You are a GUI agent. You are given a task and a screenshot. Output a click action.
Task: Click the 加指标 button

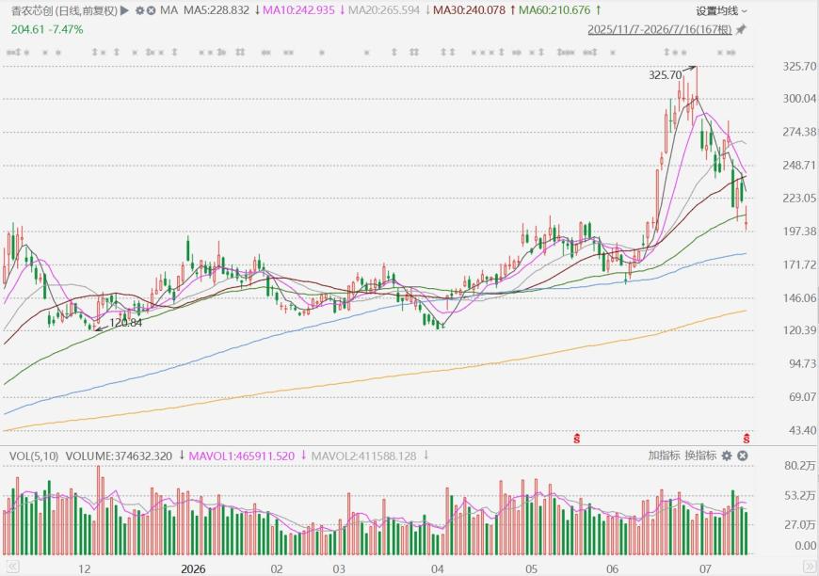pos(664,456)
